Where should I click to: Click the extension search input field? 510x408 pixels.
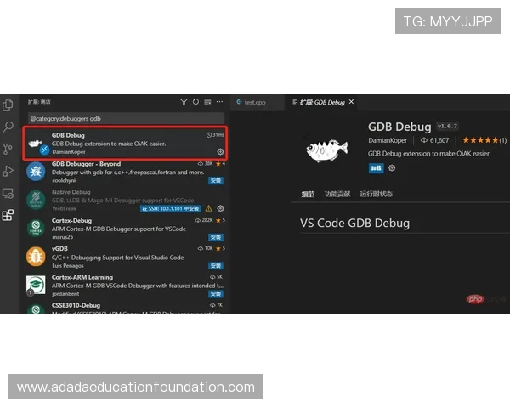pyautogui.click(x=126, y=119)
